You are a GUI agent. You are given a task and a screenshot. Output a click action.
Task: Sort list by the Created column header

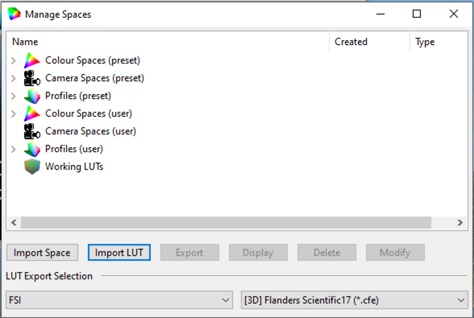tap(351, 42)
